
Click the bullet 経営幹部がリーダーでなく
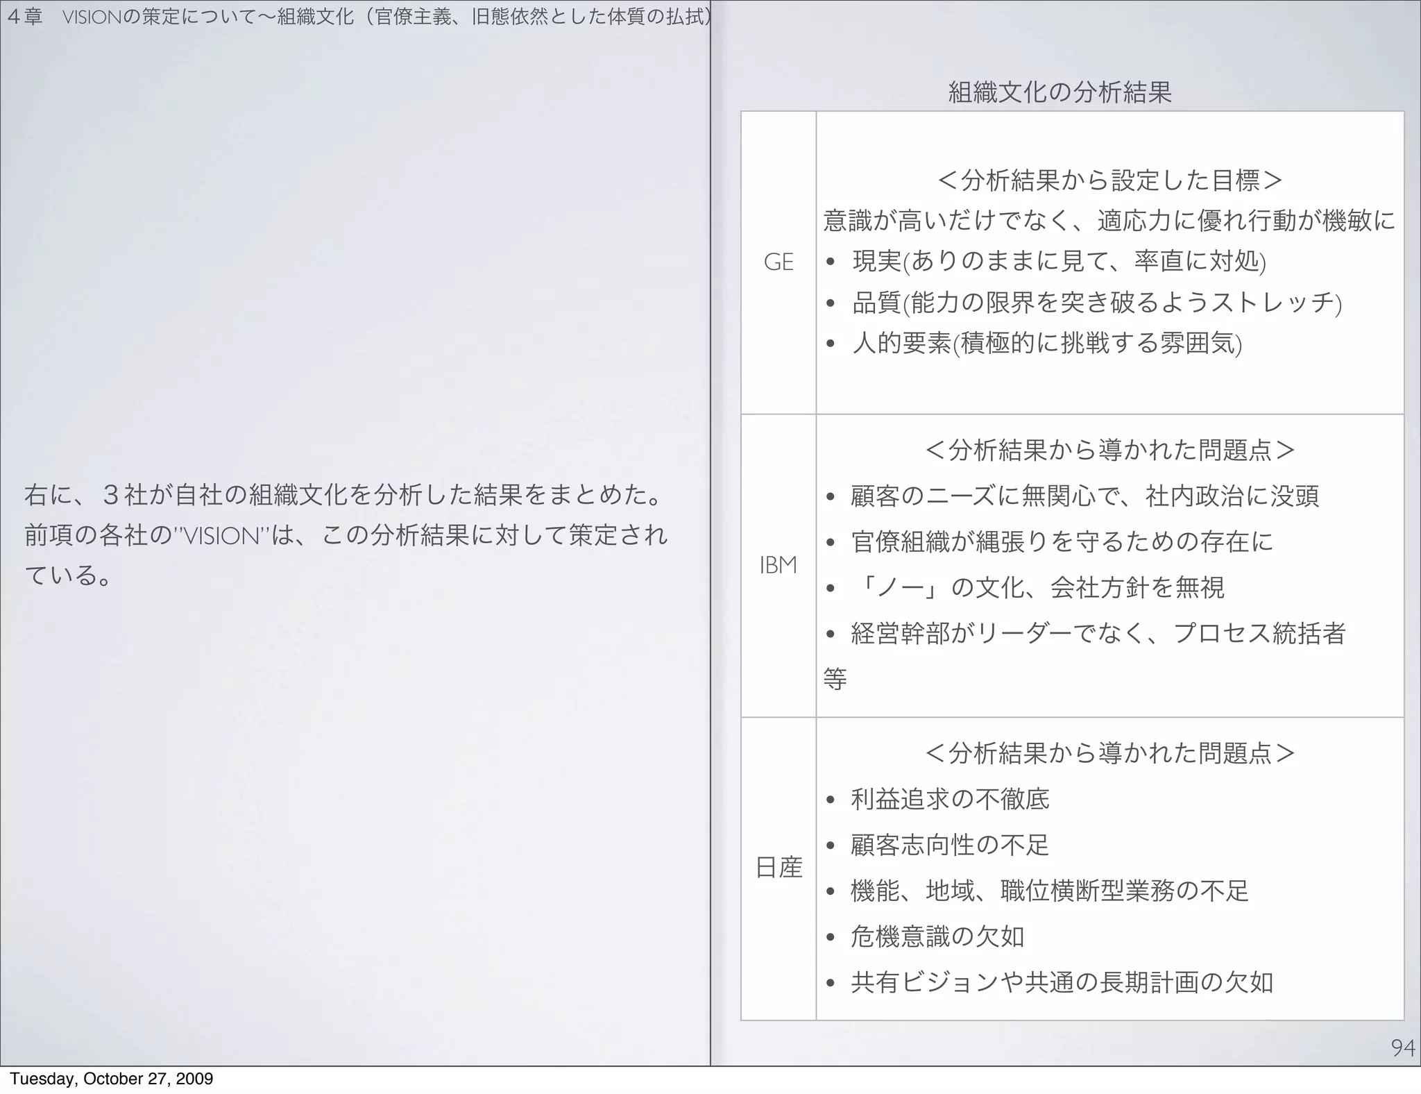coord(1098,634)
